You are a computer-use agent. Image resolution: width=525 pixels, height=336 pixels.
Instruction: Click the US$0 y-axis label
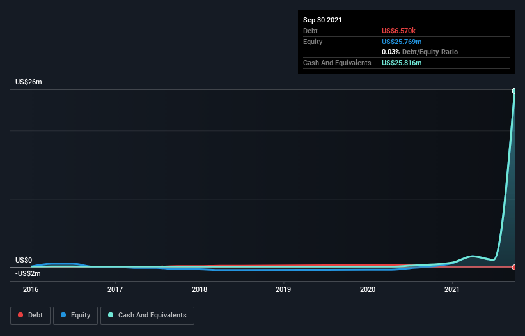[24, 260]
